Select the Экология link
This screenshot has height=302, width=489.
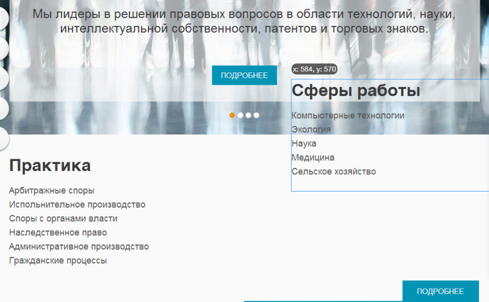[x=311, y=129]
